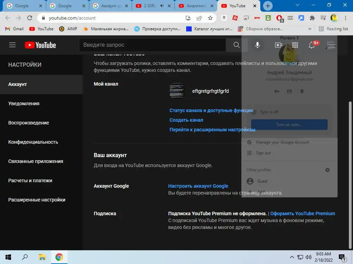This screenshot has width=353, height=264.
Task: Open the Windows Start menu
Action: tap(8, 257)
